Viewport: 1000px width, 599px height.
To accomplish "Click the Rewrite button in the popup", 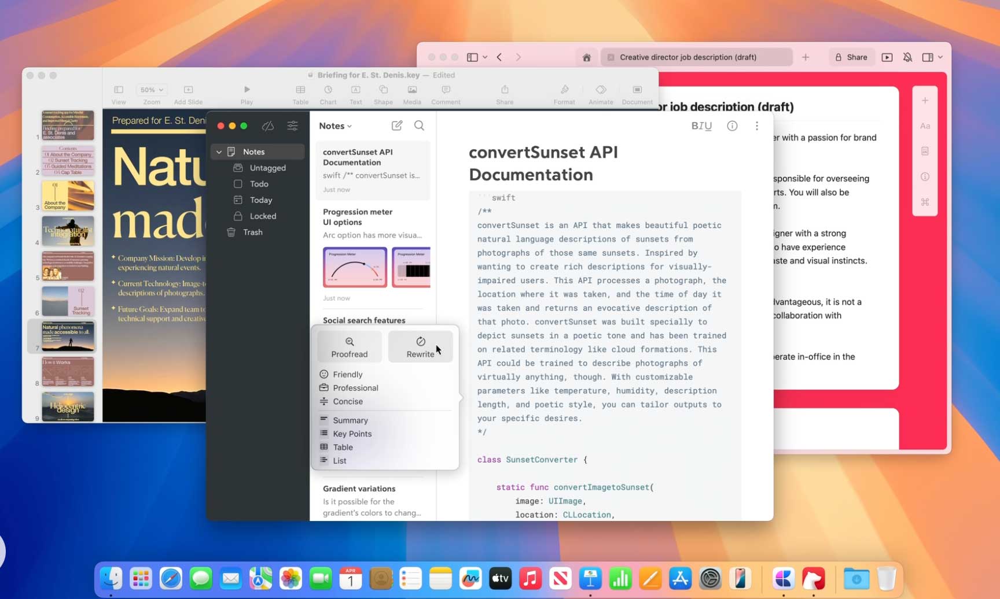I will coord(421,347).
